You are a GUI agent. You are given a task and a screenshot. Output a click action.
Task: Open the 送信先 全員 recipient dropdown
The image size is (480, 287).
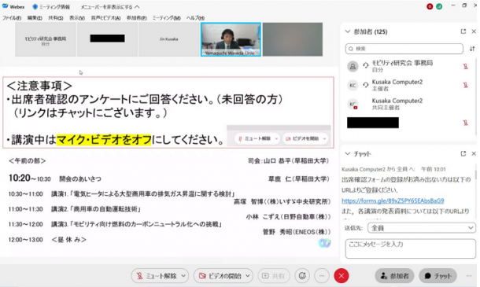(x=421, y=228)
